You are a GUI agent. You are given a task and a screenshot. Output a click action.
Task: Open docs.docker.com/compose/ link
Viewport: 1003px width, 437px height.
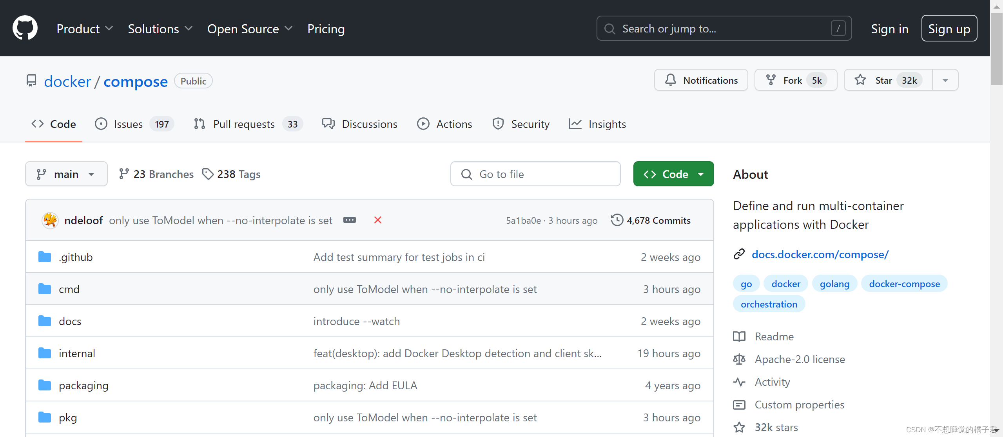[x=820, y=254]
